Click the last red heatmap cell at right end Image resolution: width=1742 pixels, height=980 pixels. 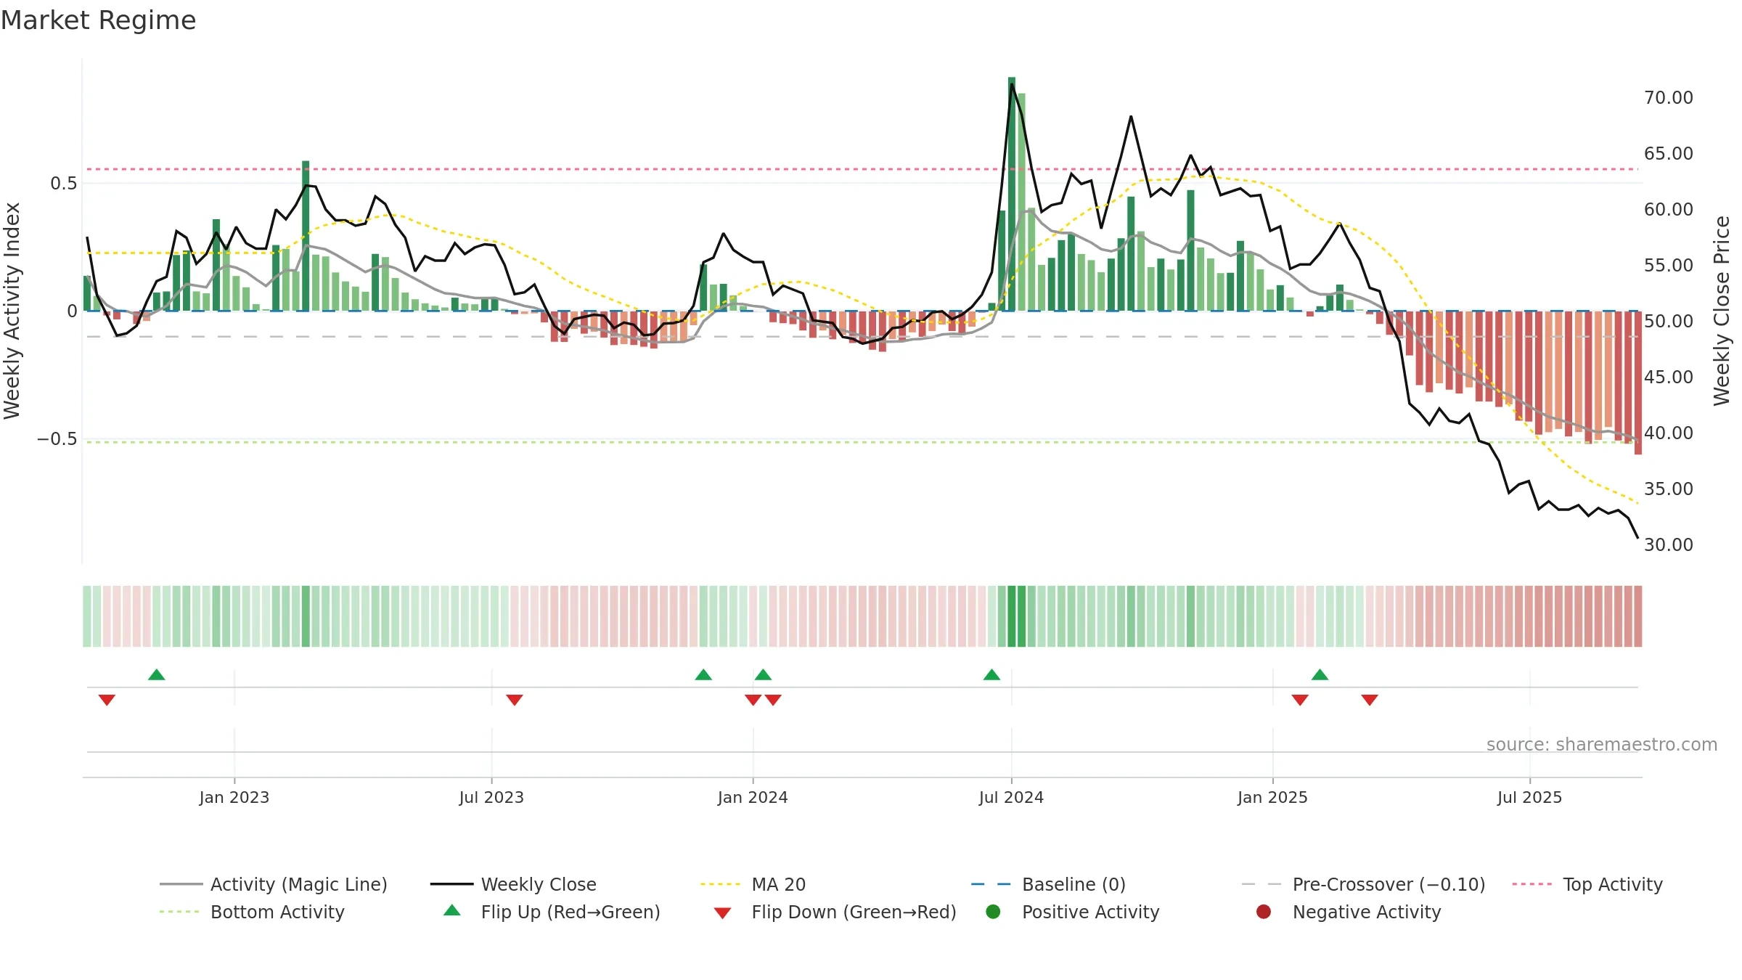pos(1638,616)
